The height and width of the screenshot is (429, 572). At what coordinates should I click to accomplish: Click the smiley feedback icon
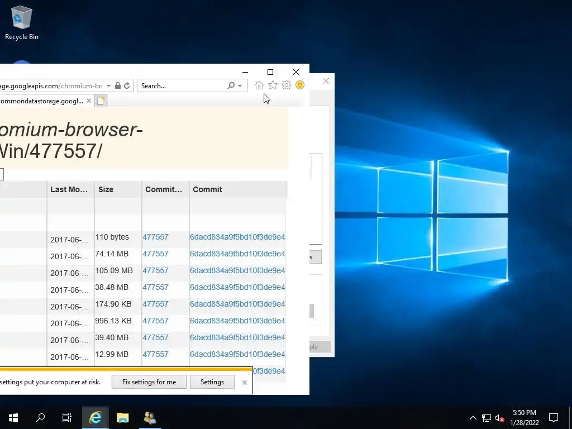(x=300, y=85)
